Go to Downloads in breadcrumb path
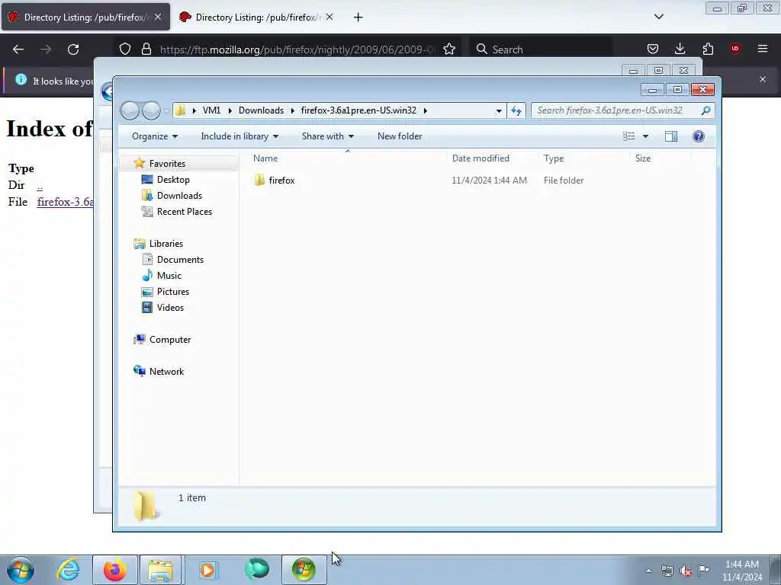The height and width of the screenshot is (585, 781). click(261, 110)
